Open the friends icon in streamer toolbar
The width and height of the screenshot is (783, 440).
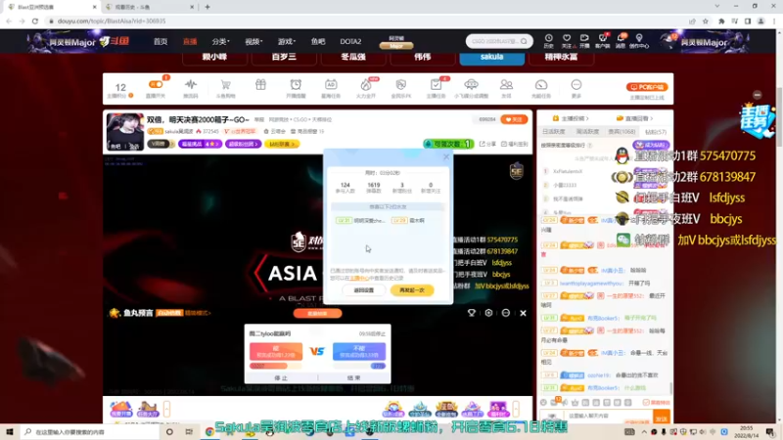pyautogui.click(x=506, y=84)
